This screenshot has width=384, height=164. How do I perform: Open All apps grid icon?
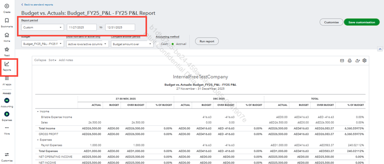7,78
